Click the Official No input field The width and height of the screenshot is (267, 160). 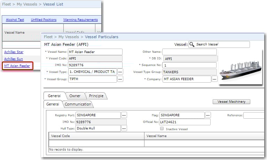point(184,122)
